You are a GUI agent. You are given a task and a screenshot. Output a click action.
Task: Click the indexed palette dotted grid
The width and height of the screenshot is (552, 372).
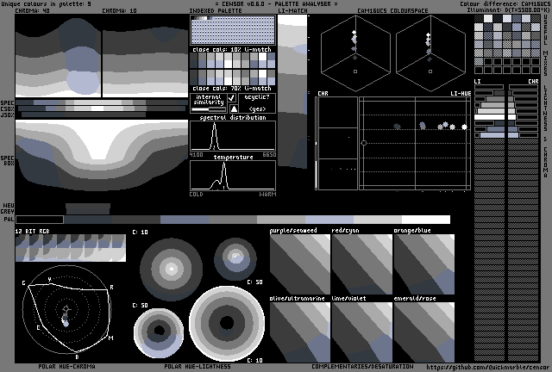[232, 31]
